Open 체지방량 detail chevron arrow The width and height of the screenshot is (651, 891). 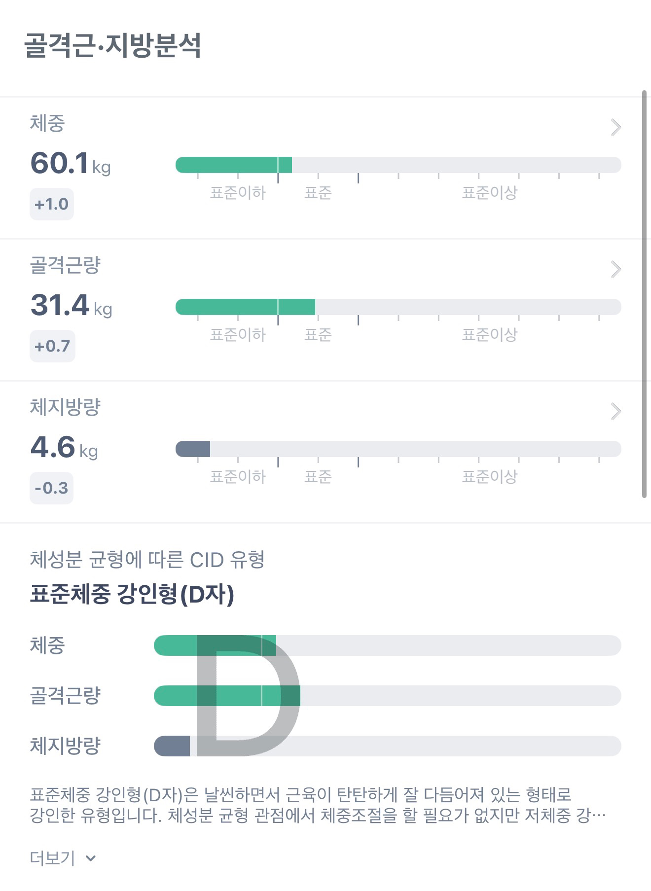[x=615, y=411]
